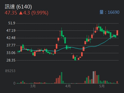Click the red up-triangle change indicator
The width and height of the screenshot is (124, 93).
(x=21, y=13)
